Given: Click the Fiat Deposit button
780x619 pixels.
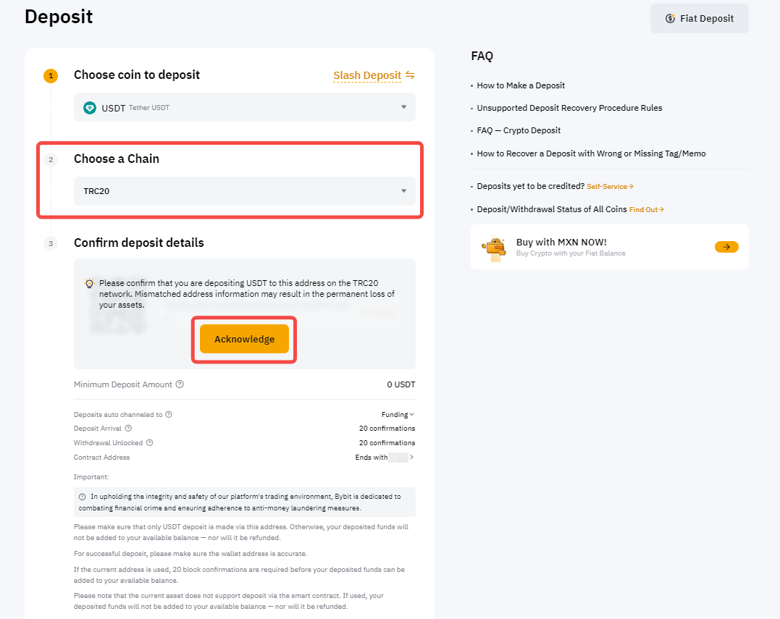Looking at the screenshot, I should 699,19.
